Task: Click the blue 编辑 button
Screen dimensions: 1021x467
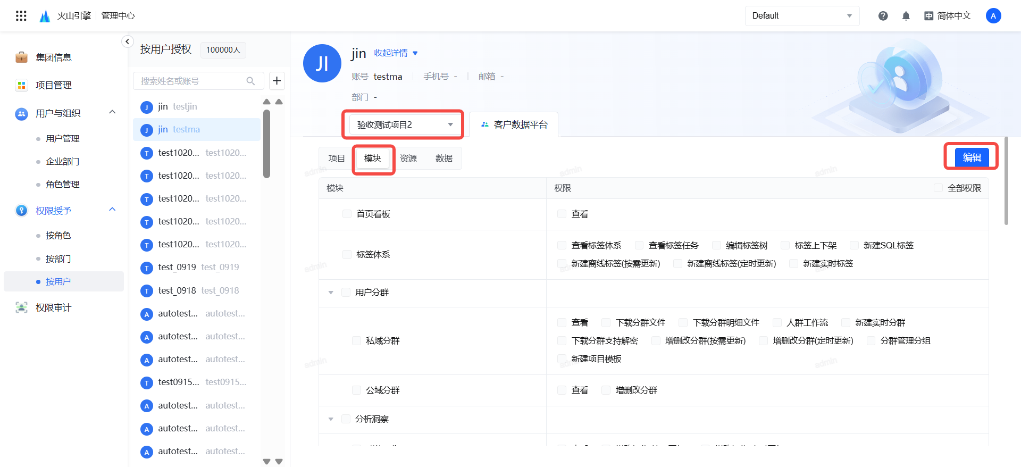Action: pyautogui.click(x=971, y=157)
